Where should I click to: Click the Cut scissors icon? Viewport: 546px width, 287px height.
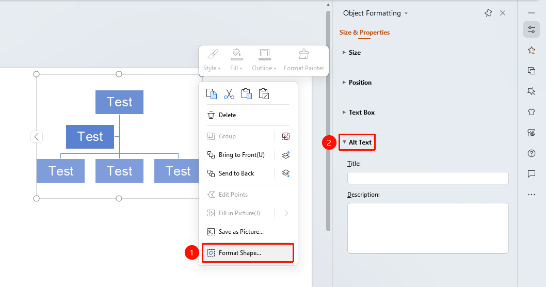coord(229,94)
